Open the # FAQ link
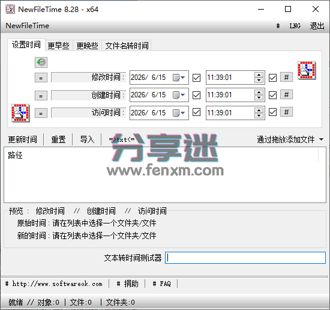 [x=161, y=284]
